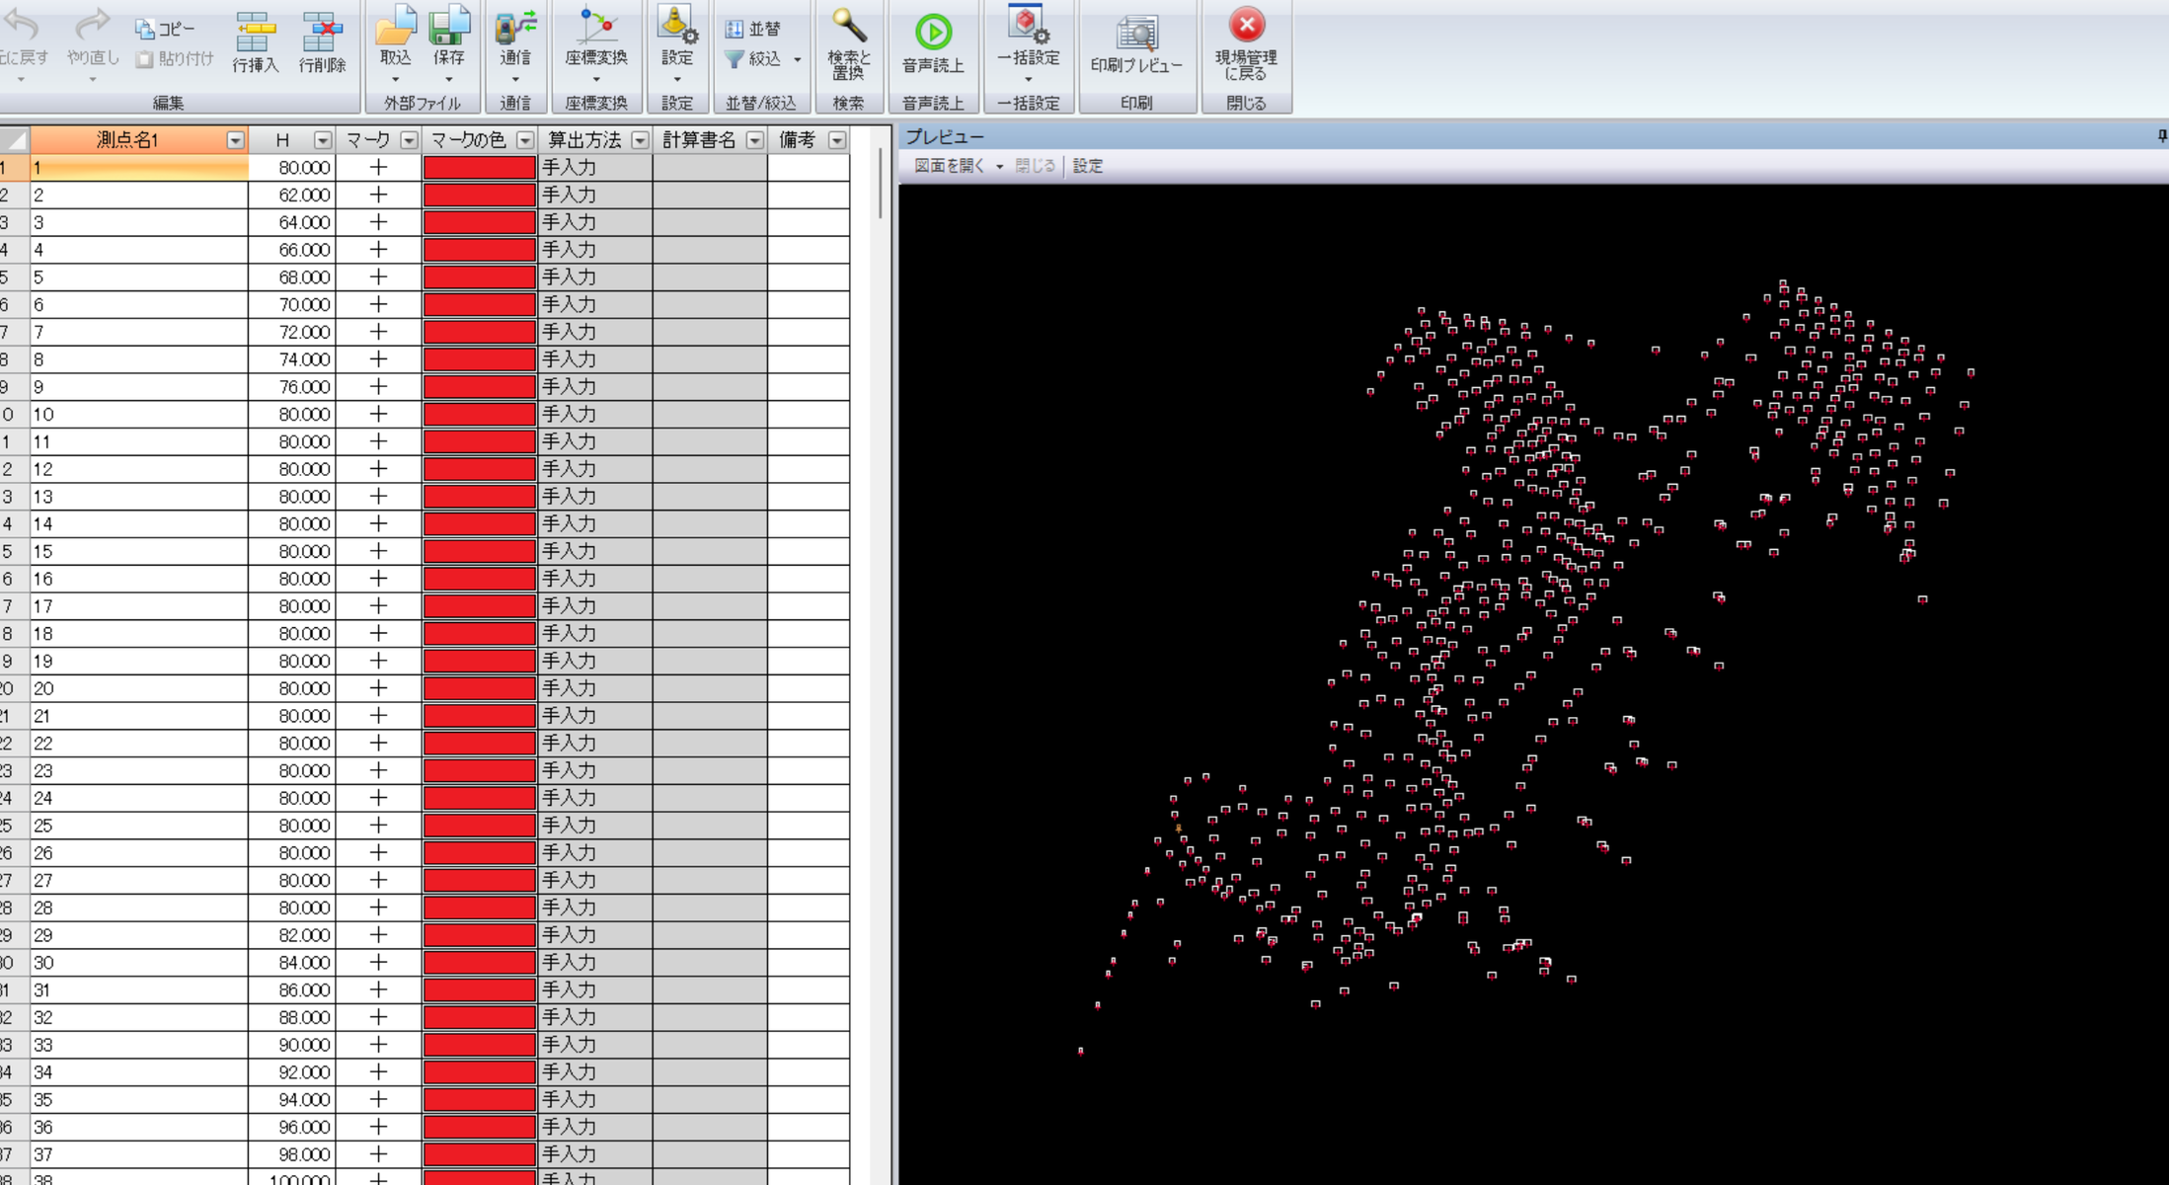The width and height of the screenshot is (2169, 1185).
Task: Open the 測点名1 column filter dropdown
Action: [235, 140]
